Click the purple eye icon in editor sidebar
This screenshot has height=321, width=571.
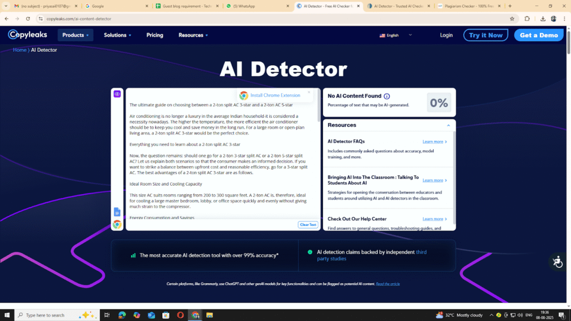pyautogui.click(x=117, y=94)
